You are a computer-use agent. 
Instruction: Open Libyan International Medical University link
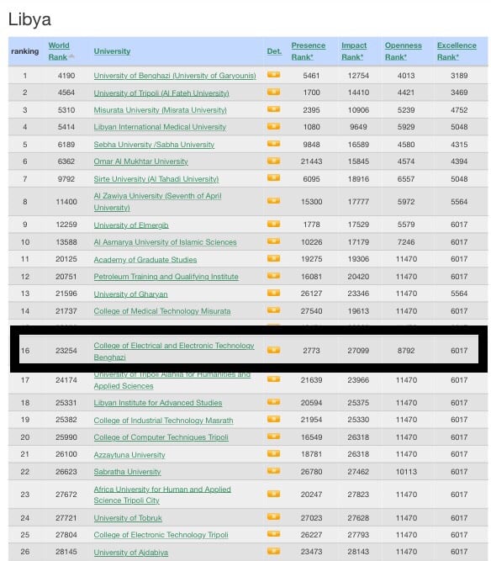point(160,127)
